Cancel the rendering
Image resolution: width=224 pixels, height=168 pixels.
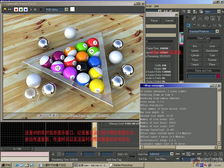coord(169,20)
